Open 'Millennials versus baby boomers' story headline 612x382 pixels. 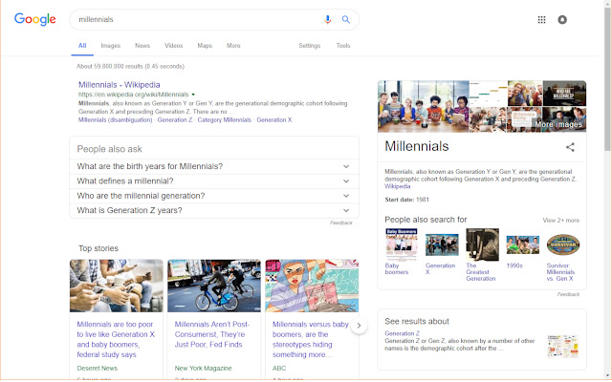tap(310, 339)
